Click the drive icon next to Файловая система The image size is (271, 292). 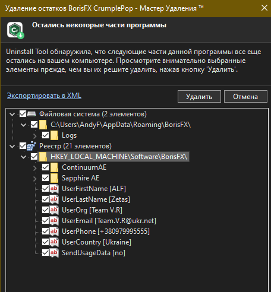tap(31, 114)
